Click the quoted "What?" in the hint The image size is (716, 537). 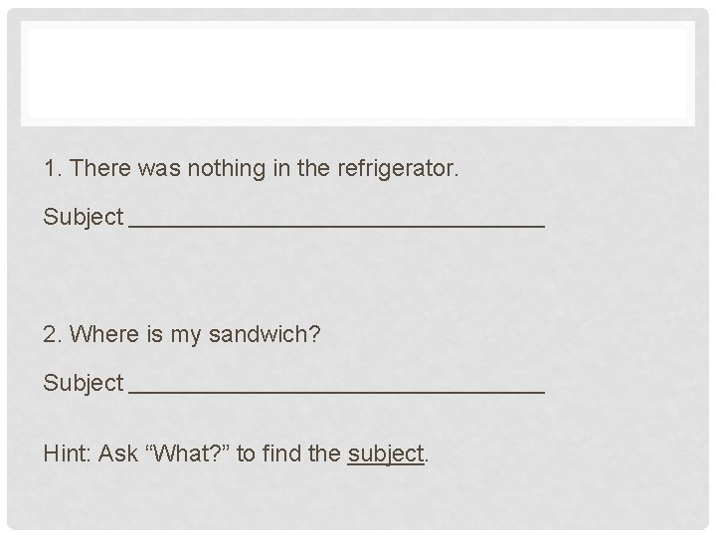click(x=188, y=453)
